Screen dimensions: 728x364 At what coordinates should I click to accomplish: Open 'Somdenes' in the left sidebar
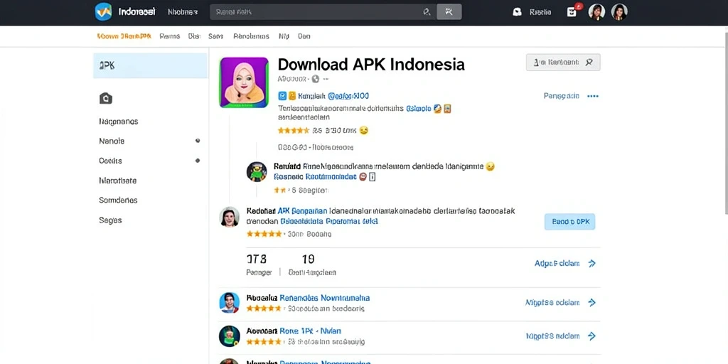pos(118,200)
